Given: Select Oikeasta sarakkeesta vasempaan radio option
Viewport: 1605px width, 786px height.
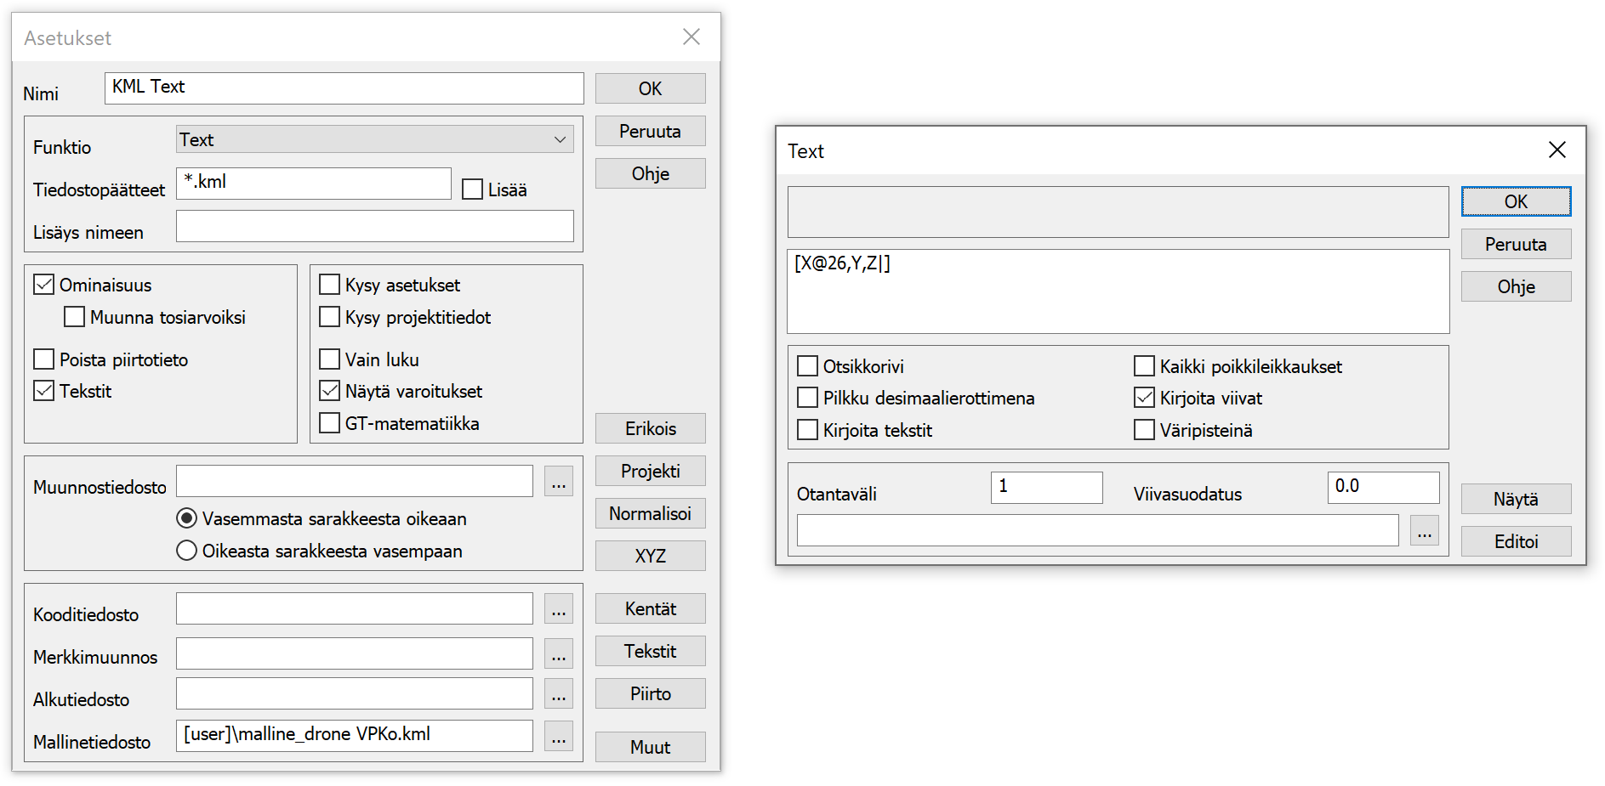Looking at the screenshot, I should 186,551.
